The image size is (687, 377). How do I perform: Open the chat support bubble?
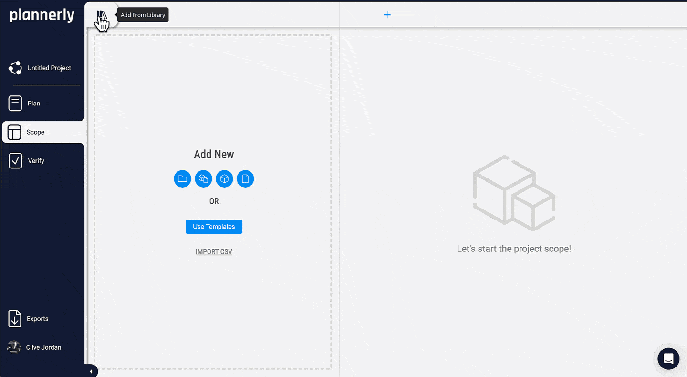pyautogui.click(x=668, y=358)
